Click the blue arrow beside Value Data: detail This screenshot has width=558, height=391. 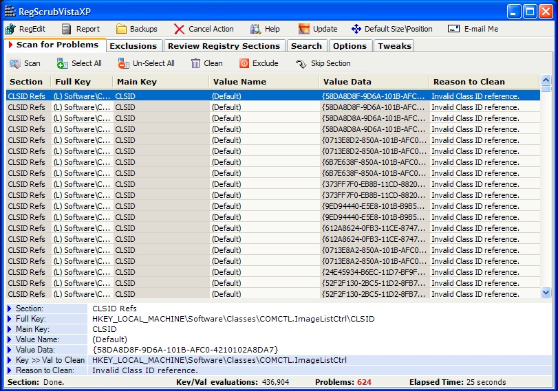(x=10, y=350)
